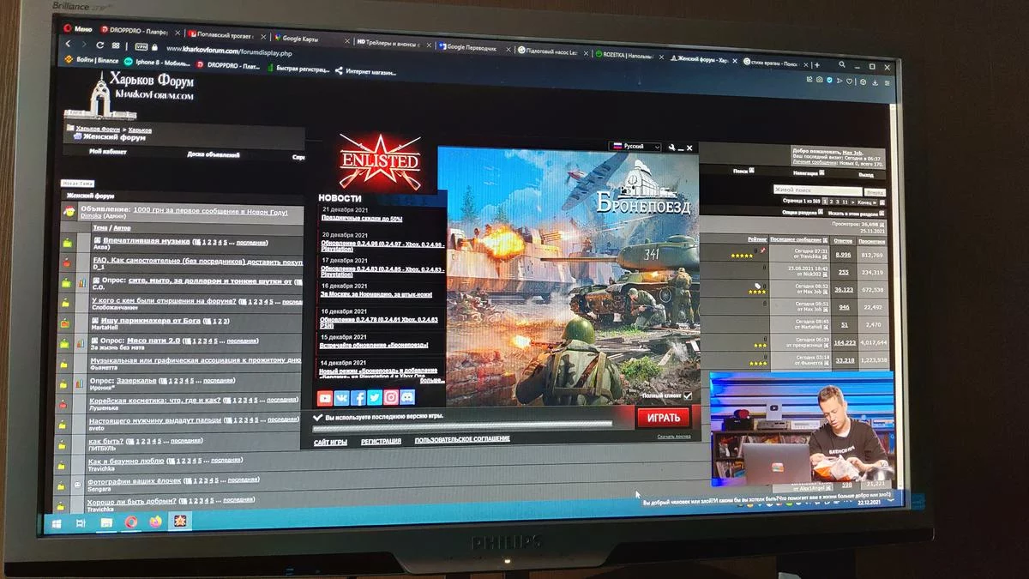Image resolution: width=1029 pixels, height=579 pixels.
Task: Switch to 'Трейлеры и анонсы' tab
Action: point(394,43)
